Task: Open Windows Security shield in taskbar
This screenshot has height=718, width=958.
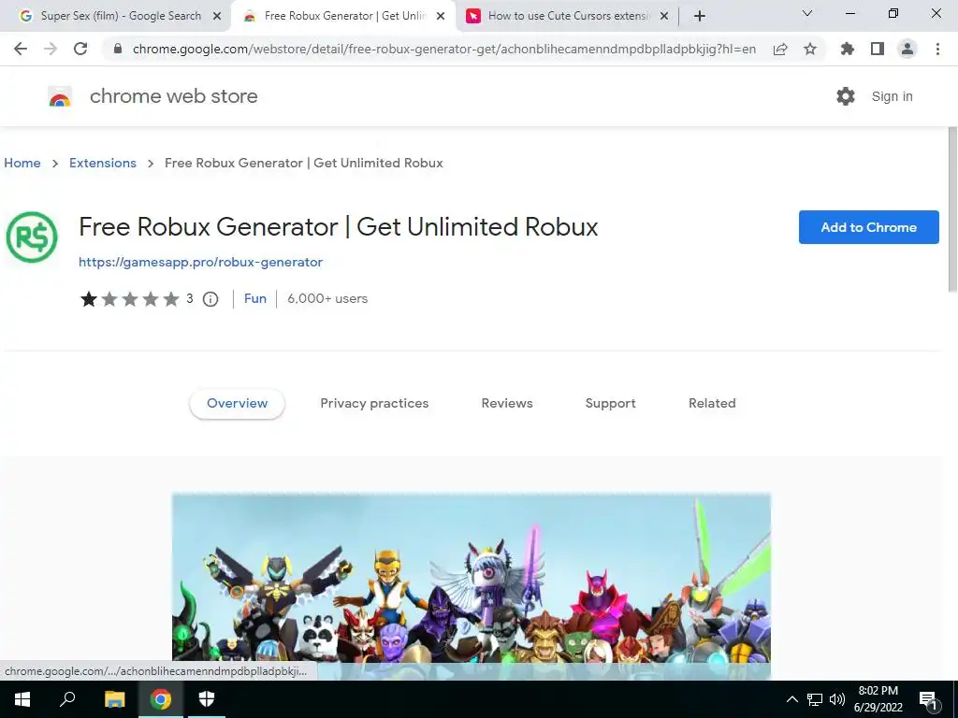Action: click(x=207, y=699)
